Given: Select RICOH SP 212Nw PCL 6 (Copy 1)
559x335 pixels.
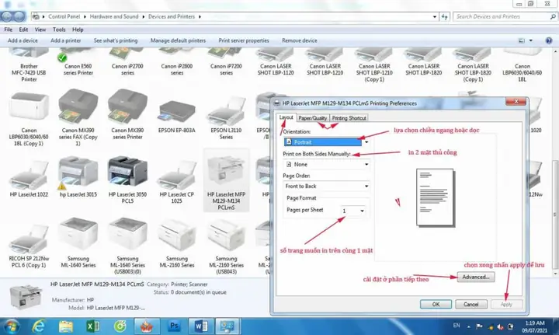Looking at the screenshot, I should [29, 246].
